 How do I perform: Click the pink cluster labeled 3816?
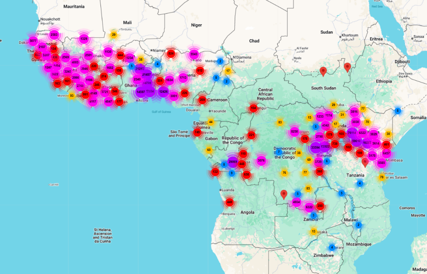click(354, 112)
